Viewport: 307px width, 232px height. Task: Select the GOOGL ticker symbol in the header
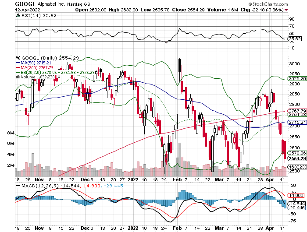pyautogui.click(x=25, y=4)
